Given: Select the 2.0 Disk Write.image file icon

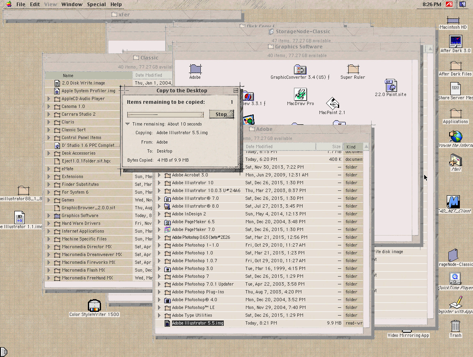Looking at the screenshot, I should 57,83.
